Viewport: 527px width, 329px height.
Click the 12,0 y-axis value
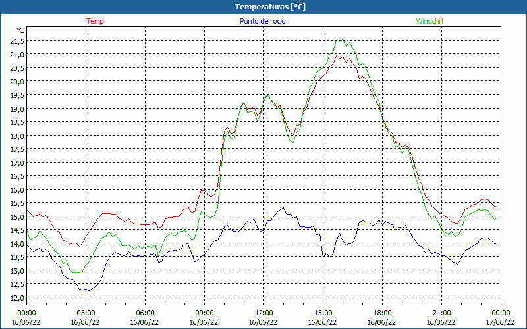[x=17, y=297]
